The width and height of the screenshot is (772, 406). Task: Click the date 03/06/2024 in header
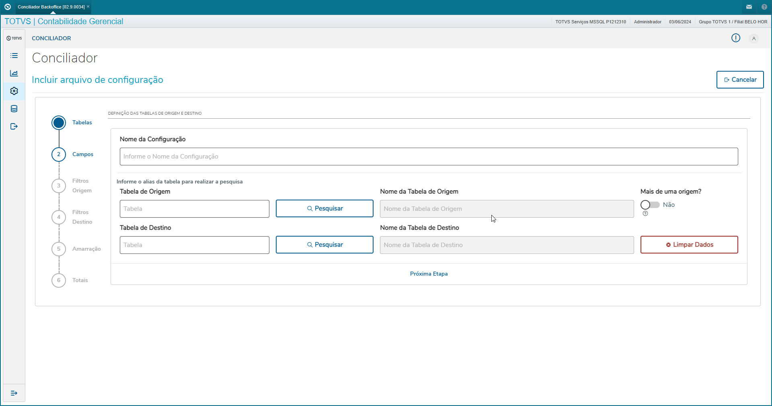[x=680, y=22]
